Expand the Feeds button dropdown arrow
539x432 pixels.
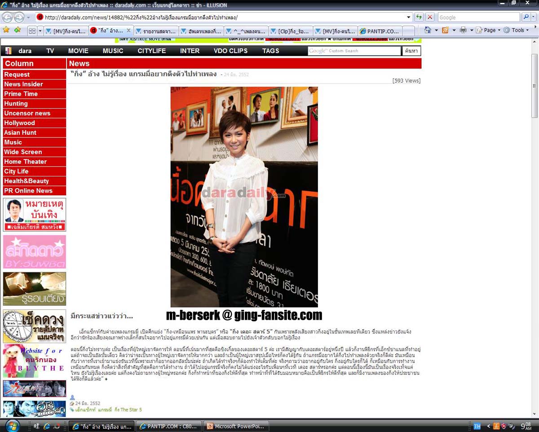(x=454, y=30)
